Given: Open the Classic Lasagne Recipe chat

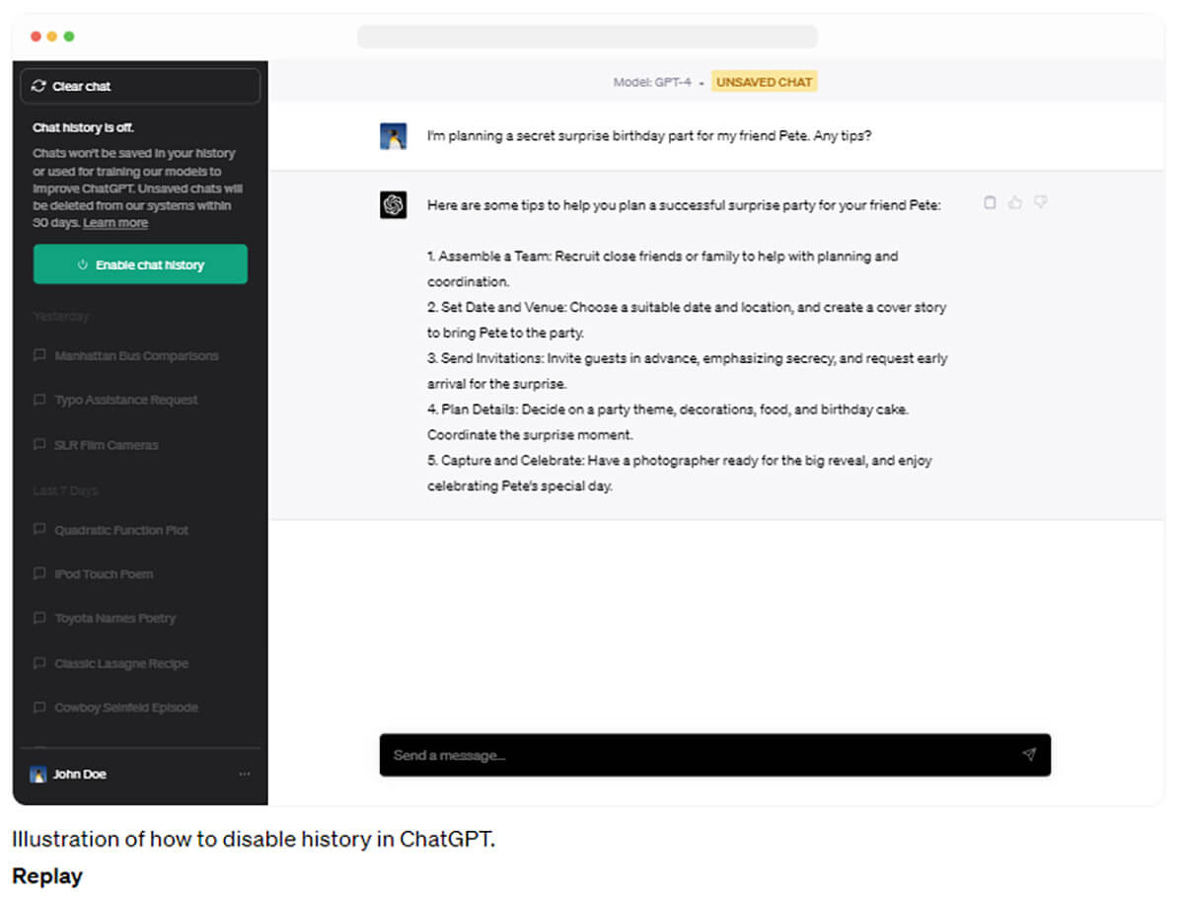Looking at the screenshot, I should click(x=121, y=664).
